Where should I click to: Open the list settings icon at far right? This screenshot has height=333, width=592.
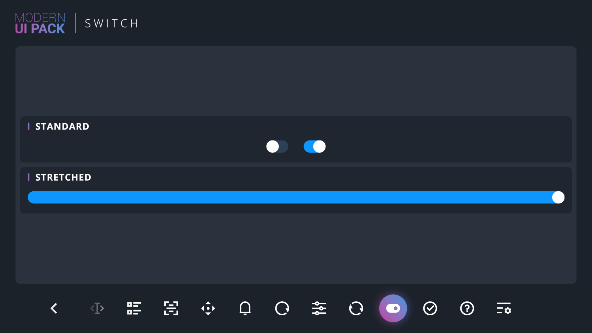(504, 308)
